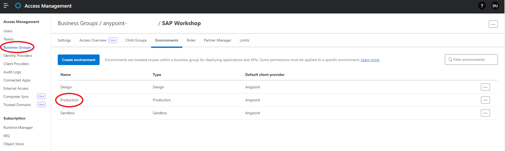Viewport: 505px width, 151px height.
Task: Open the DU user avatar menu
Action: coord(495,6)
